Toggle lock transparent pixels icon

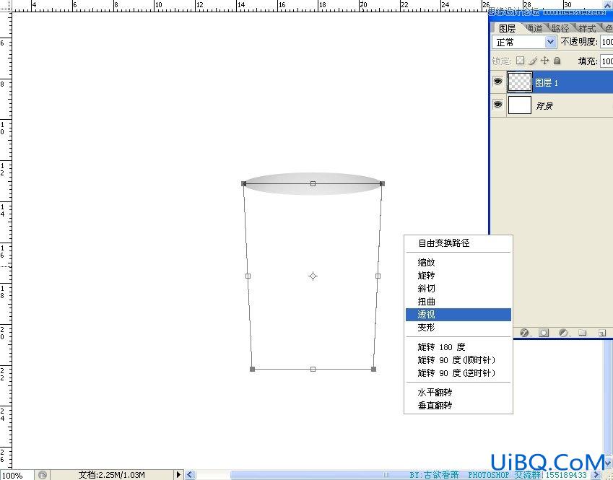click(520, 61)
